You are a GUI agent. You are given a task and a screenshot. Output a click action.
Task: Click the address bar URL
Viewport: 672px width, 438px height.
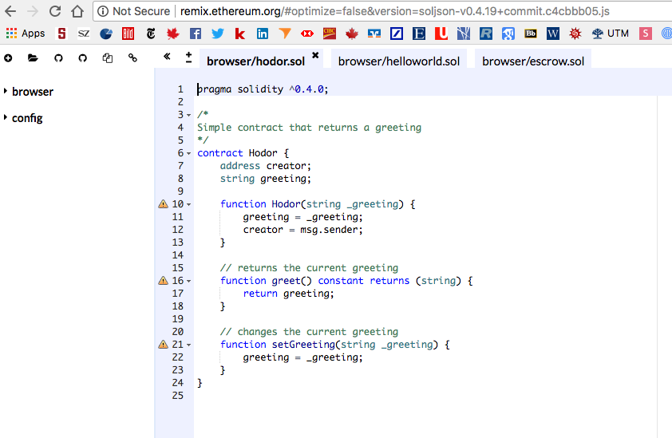394,11
